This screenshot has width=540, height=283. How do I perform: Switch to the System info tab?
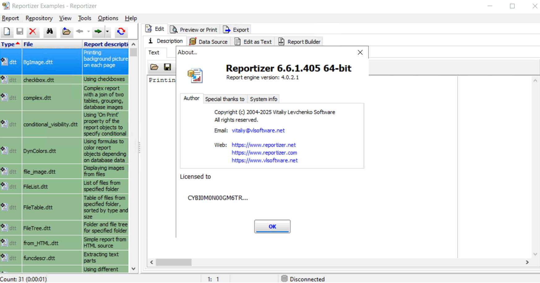pyautogui.click(x=263, y=99)
